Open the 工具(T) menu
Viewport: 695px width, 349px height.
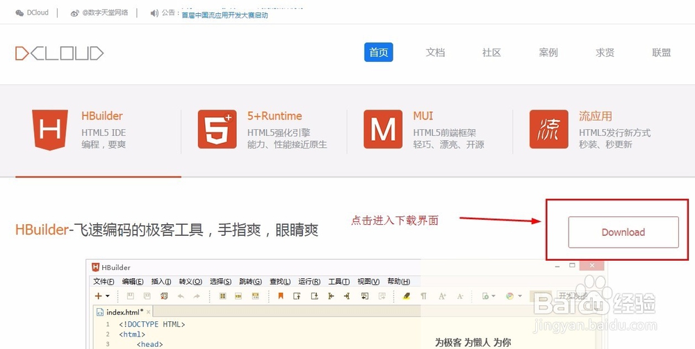pos(339,281)
